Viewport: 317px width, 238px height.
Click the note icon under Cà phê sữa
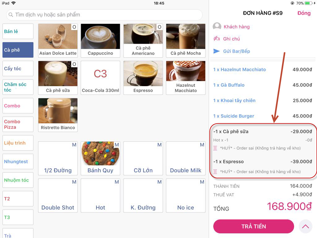click(x=215, y=148)
